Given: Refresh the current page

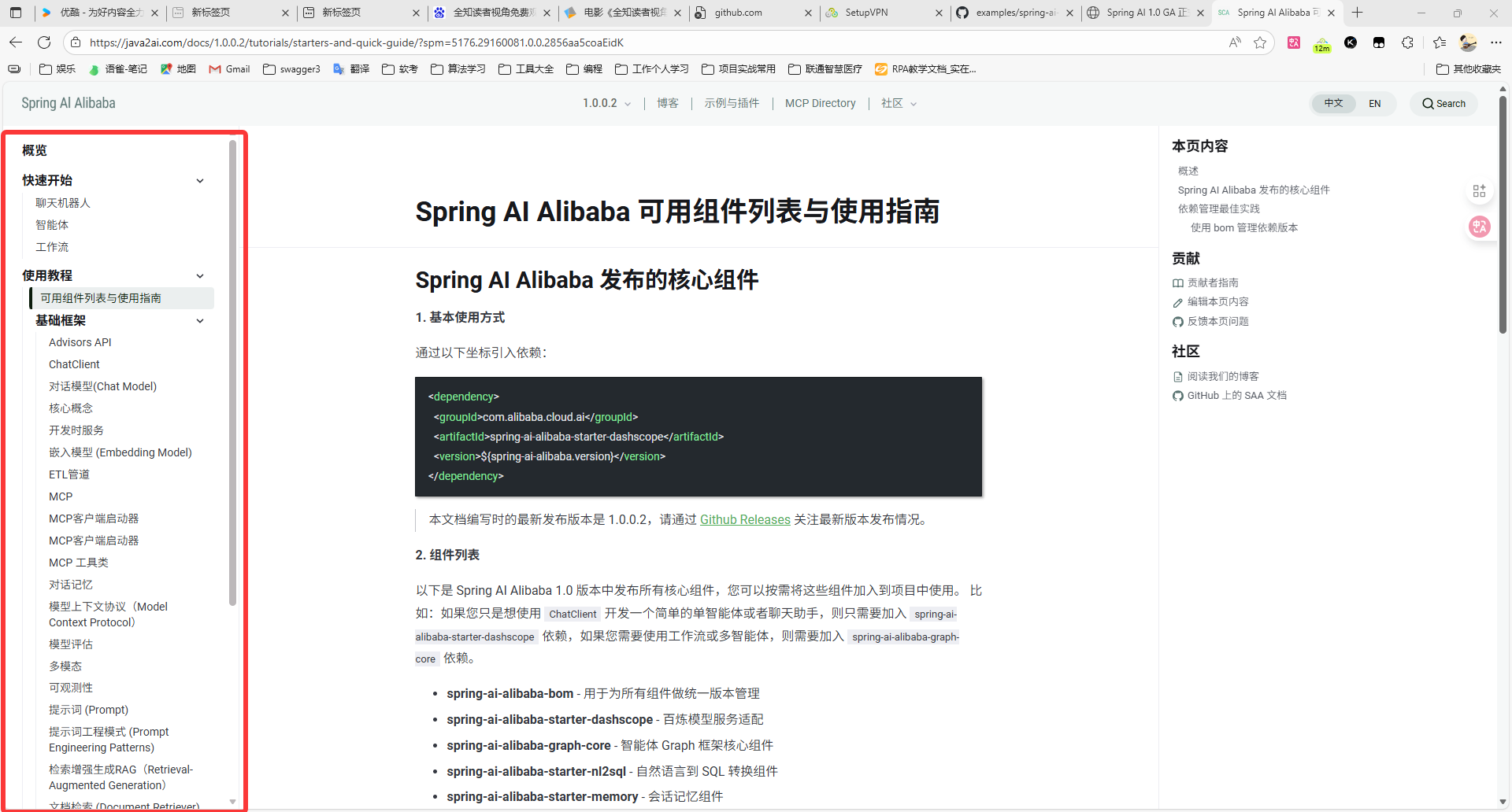Looking at the screenshot, I should pyautogui.click(x=44, y=42).
